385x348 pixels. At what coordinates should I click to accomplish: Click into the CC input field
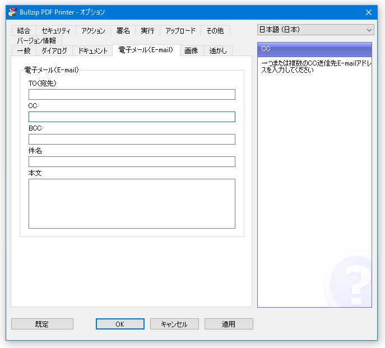tap(132, 117)
